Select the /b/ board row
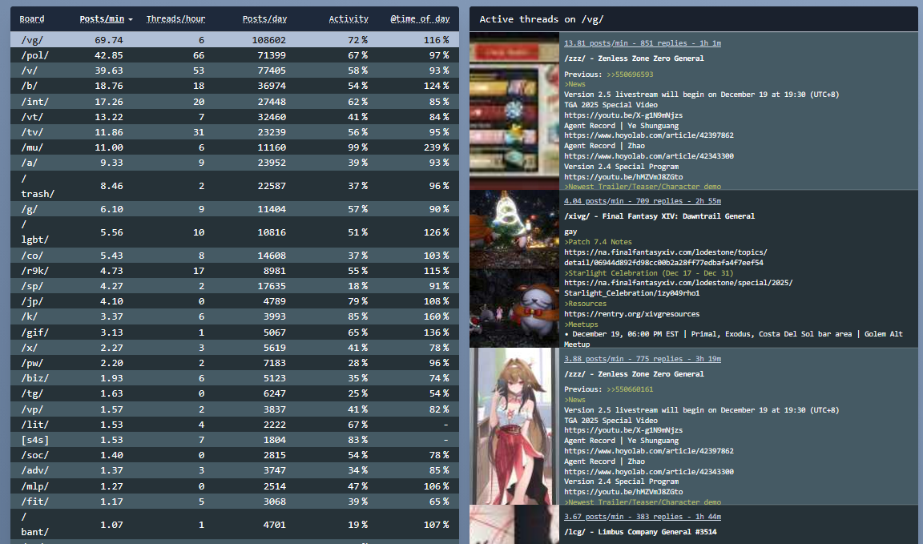Viewport: 923px width, 544px height. point(234,86)
